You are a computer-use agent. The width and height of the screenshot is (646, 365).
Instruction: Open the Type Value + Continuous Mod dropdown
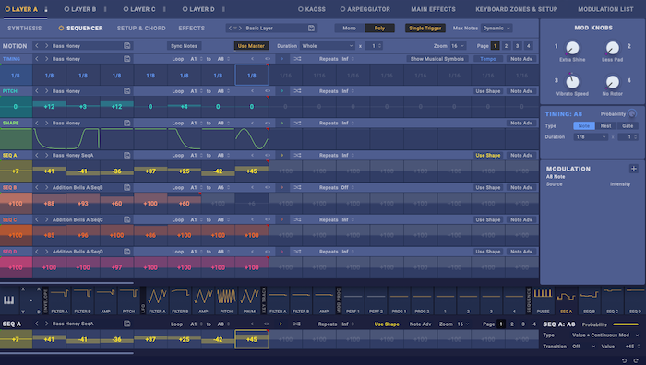604,335
